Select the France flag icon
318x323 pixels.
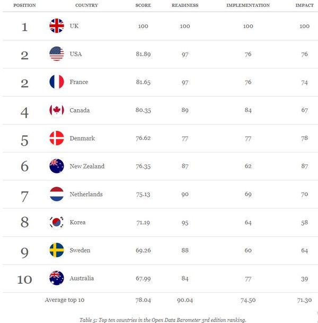(x=56, y=82)
